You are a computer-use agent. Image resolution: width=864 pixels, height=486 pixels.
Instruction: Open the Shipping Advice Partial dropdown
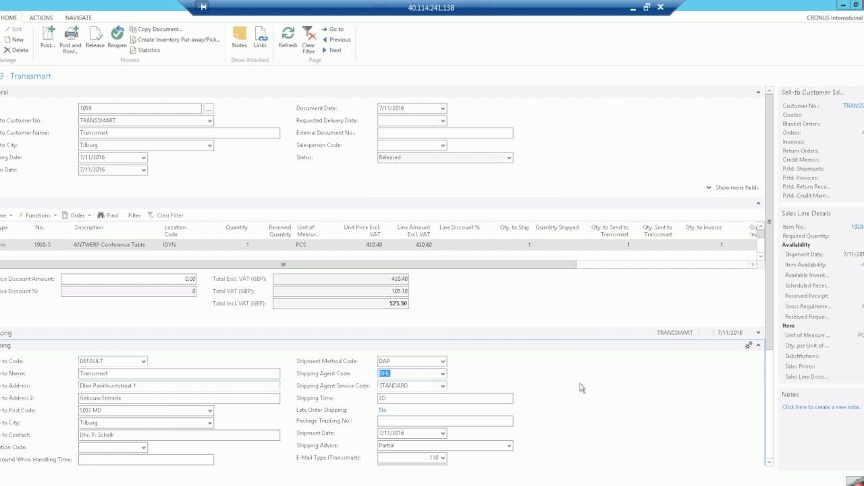509,446
